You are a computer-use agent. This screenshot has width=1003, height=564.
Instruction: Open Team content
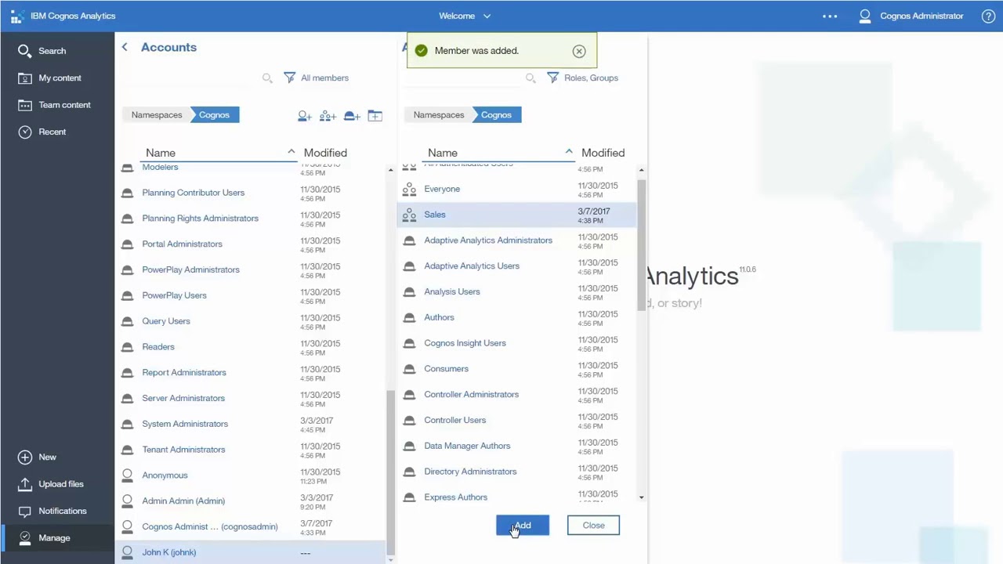[55, 105]
